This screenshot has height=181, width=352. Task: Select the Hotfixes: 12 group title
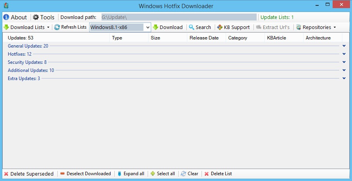pyautogui.click(x=19, y=54)
